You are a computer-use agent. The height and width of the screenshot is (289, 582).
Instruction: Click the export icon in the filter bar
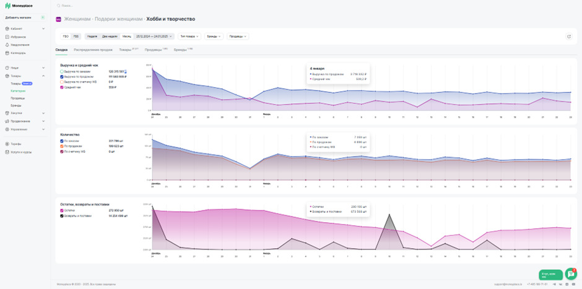point(569,37)
